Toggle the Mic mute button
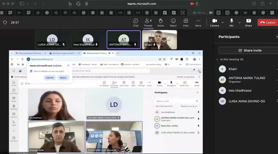 pyautogui.click(x=231, y=22)
